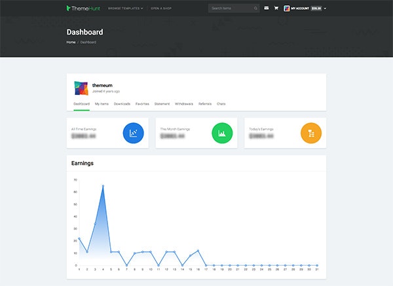Switch to the My Items tab
This screenshot has height=286, width=393.
point(102,103)
